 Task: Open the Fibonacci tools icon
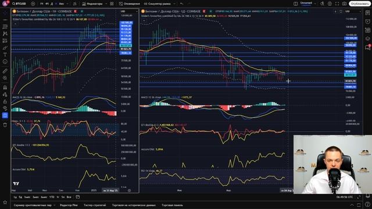point(5,27)
